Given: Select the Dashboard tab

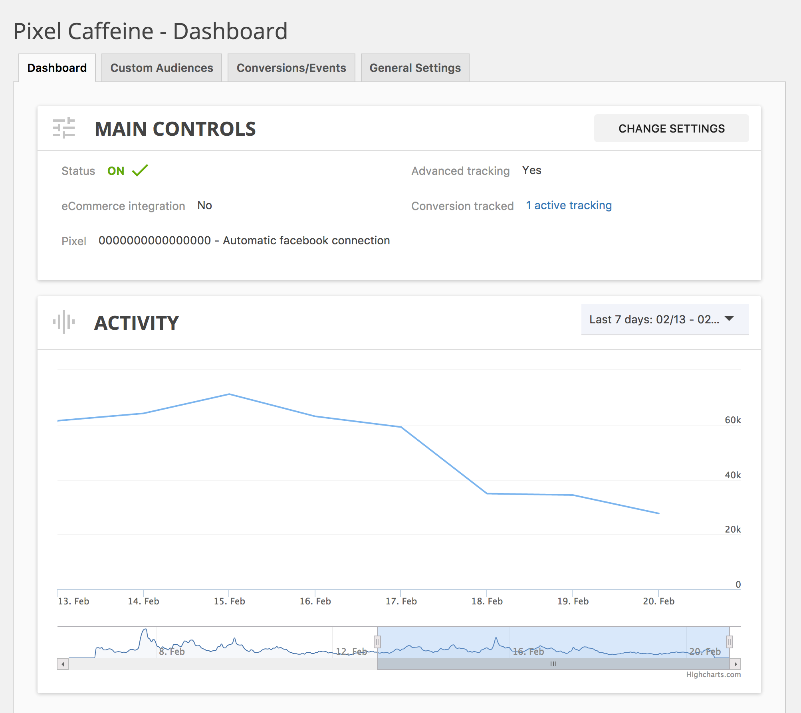Looking at the screenshot, I should click(x=57, y=68).
